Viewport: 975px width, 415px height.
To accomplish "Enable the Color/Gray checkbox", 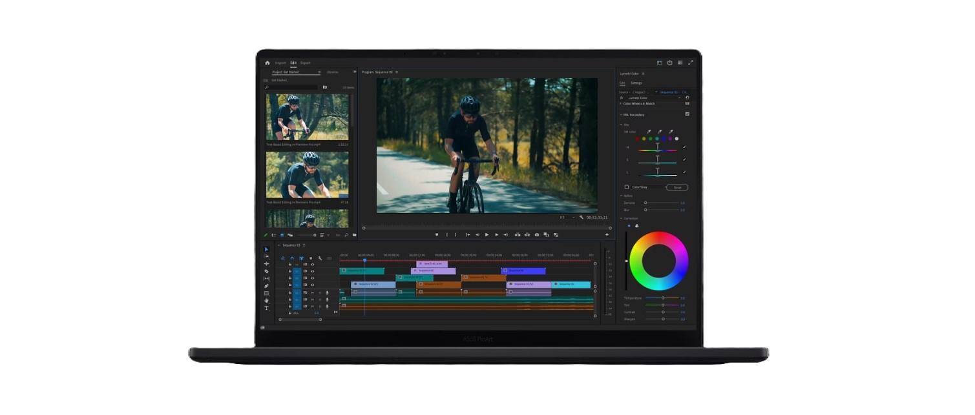I will pyautogui.click(x=626, y=187).
